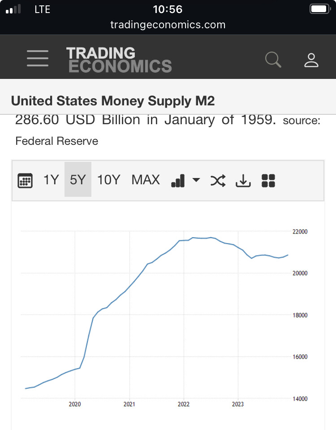Click the compare shuffle arrows icon
Screen dimensions: 336x430
pyautogui.click(x=218, y=181)
